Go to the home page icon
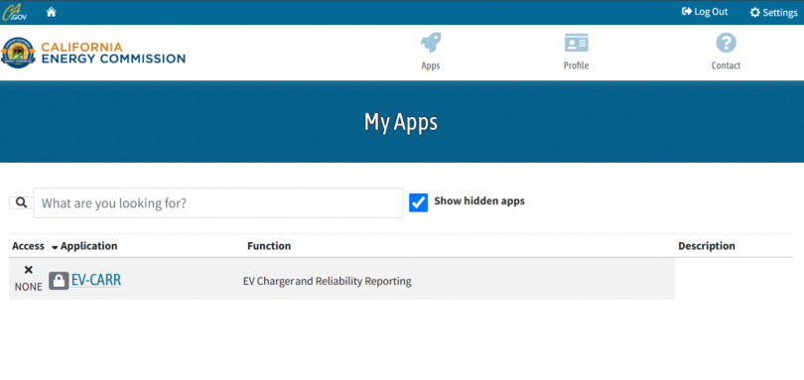 point(51,12)
